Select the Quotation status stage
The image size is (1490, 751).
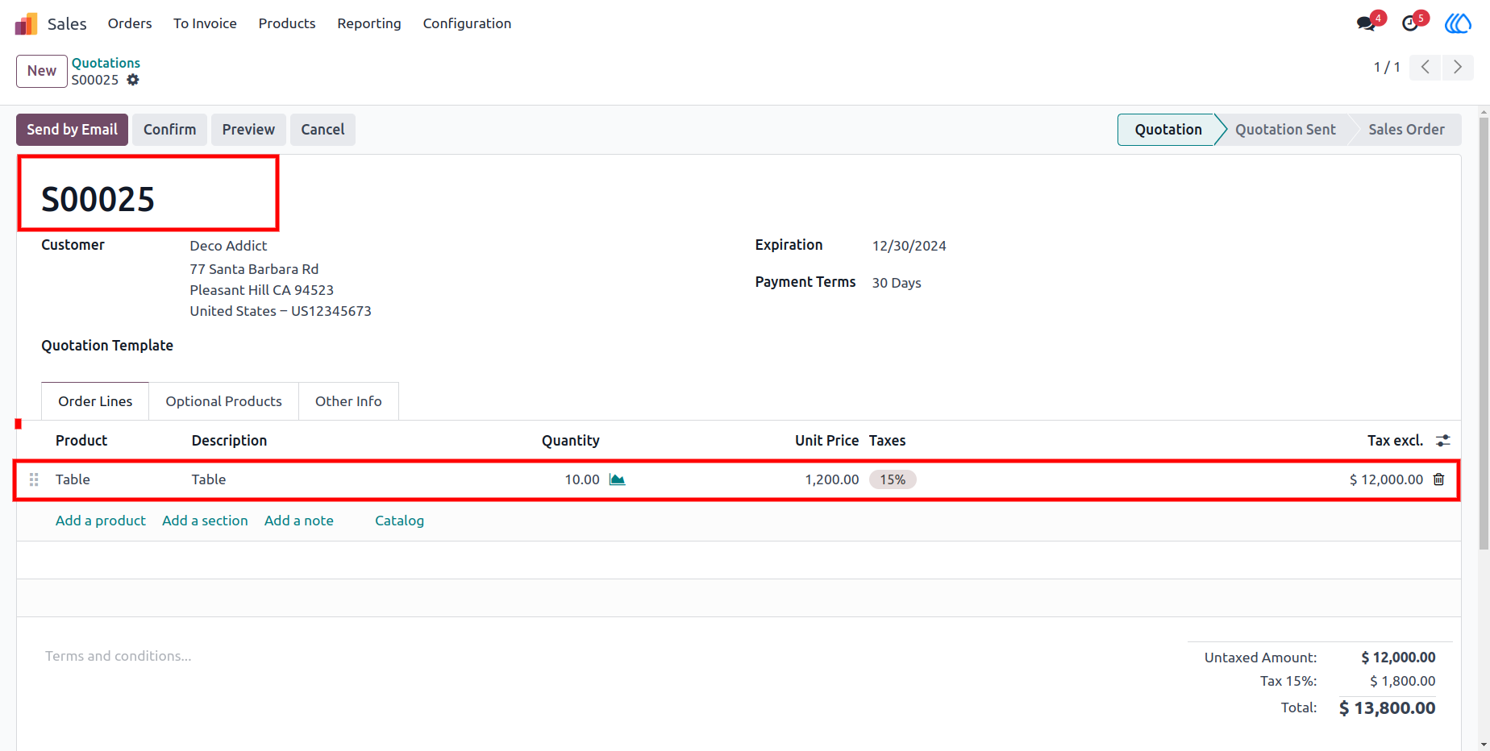[x=1167, y=130]
